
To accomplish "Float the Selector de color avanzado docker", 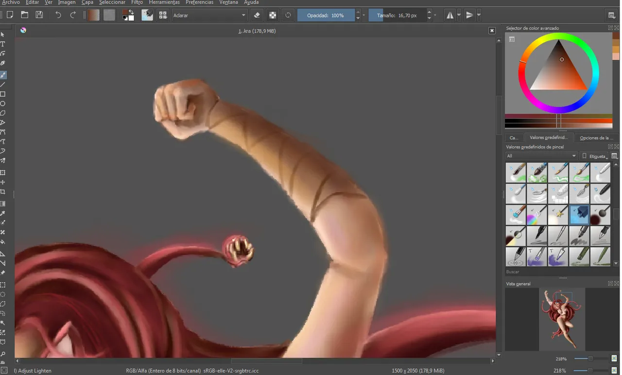I will (610, 28).
